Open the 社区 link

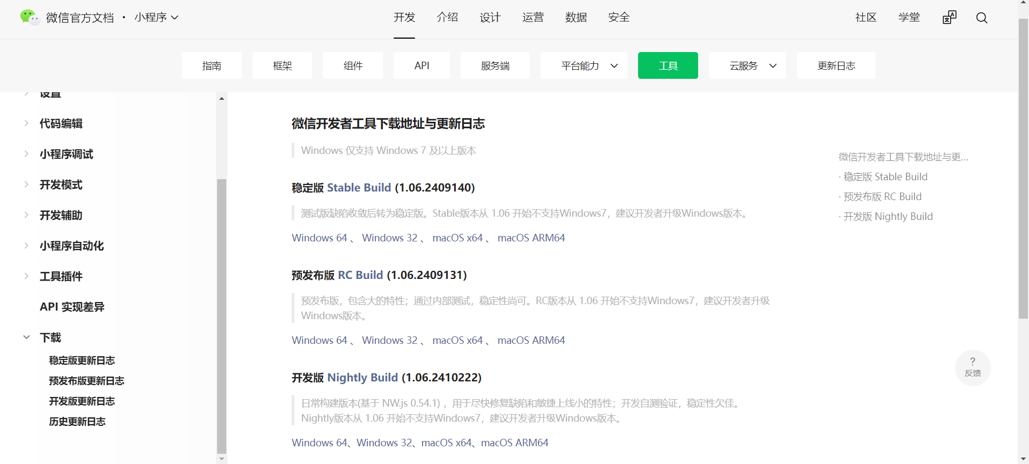point(866,18)
